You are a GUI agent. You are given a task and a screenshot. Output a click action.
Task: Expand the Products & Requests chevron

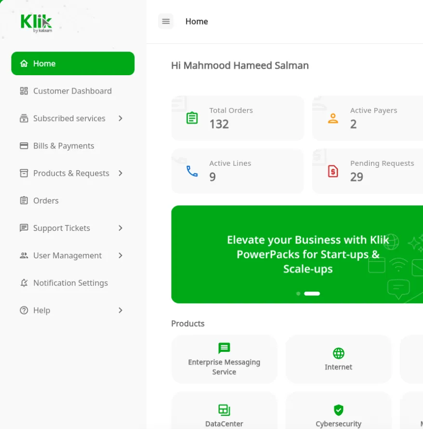[120, 173]
